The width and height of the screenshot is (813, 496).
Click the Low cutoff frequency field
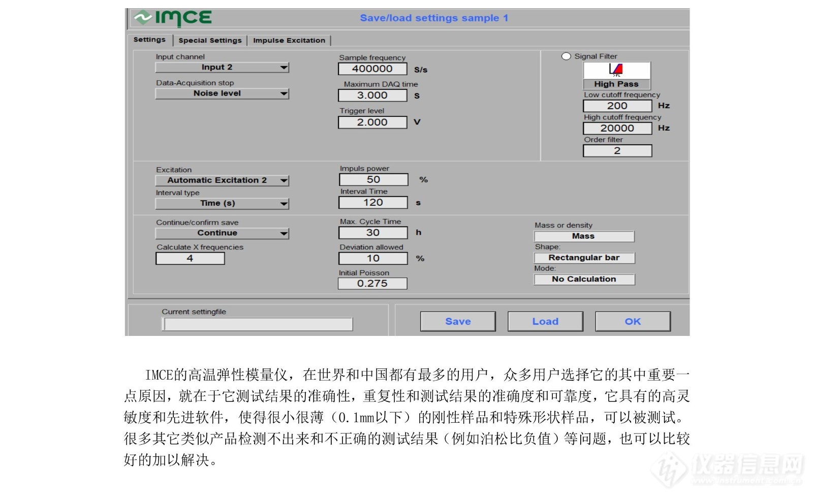617,106
